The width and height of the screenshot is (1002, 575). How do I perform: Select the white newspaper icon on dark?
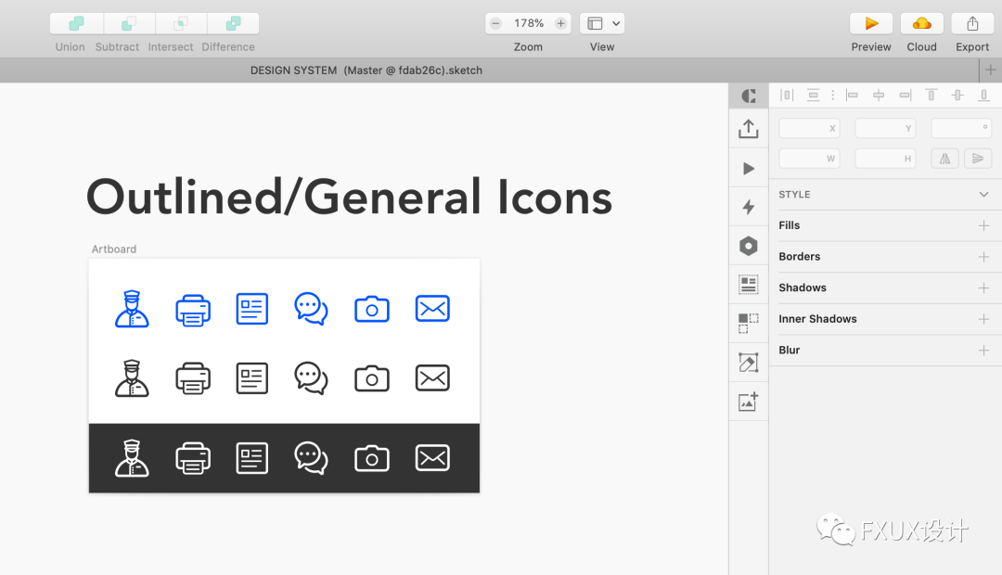pyautogui.click(x=251, y=458)
